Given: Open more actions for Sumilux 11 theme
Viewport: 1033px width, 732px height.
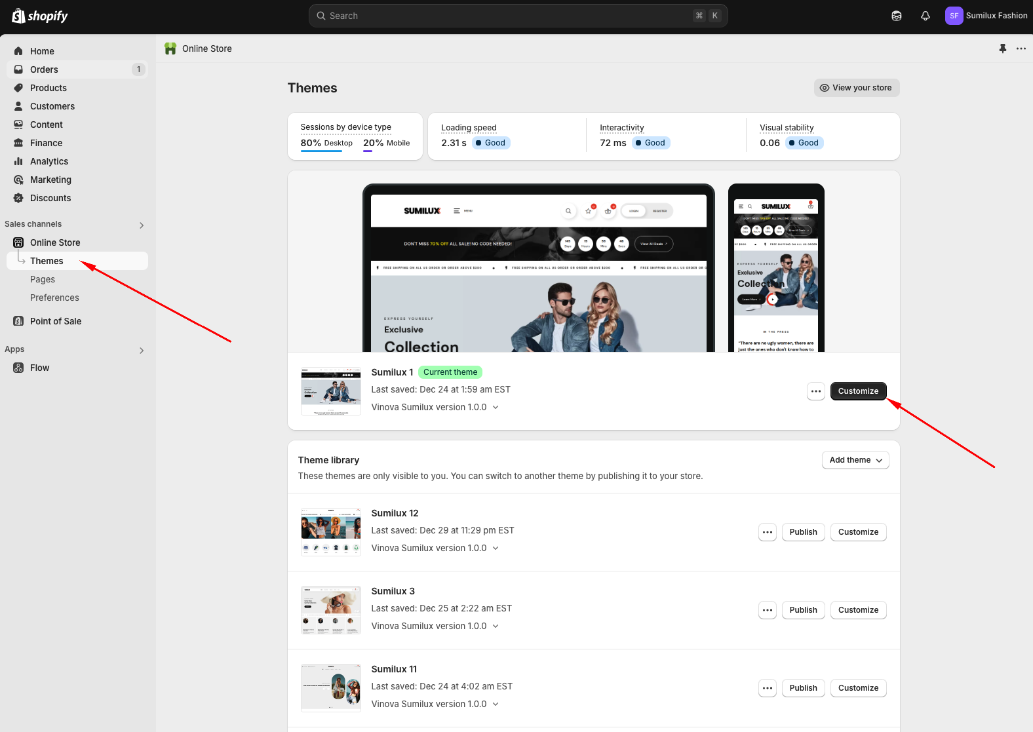Looking at the screenshot, I should [768, 688].
